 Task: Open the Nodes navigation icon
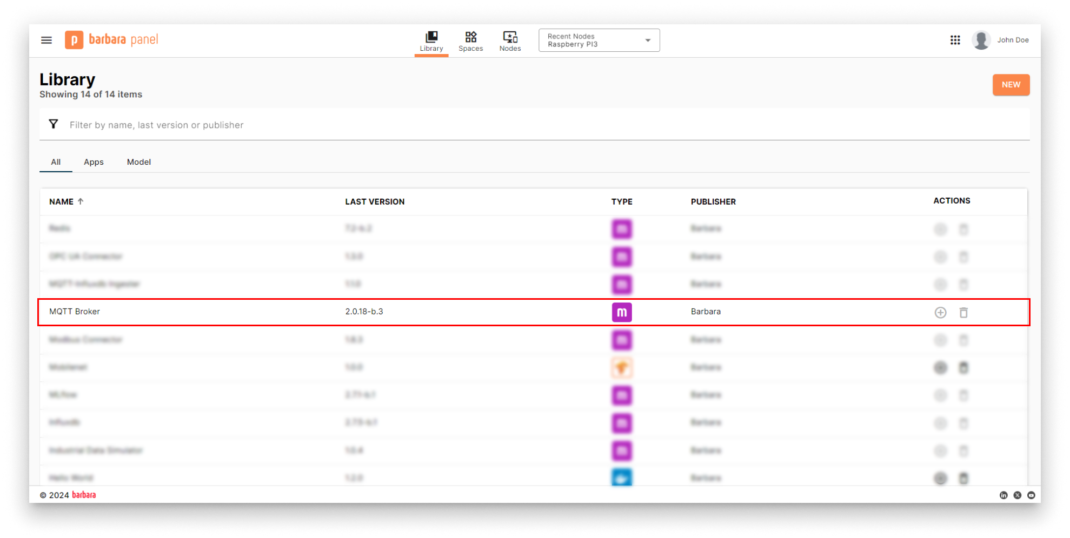509,38
